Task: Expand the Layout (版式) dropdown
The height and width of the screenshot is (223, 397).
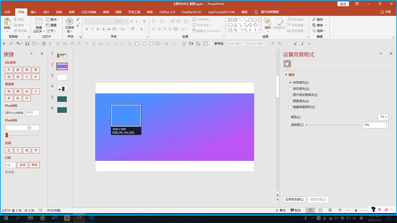Action: 52,19
